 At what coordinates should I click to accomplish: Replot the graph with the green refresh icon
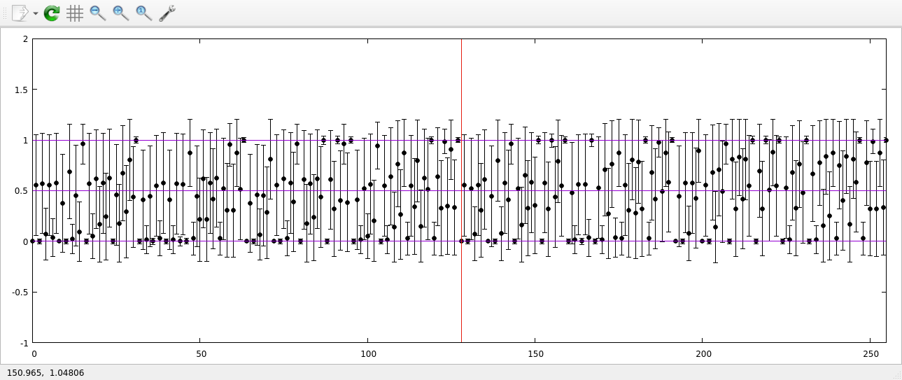tap(52, 13)
